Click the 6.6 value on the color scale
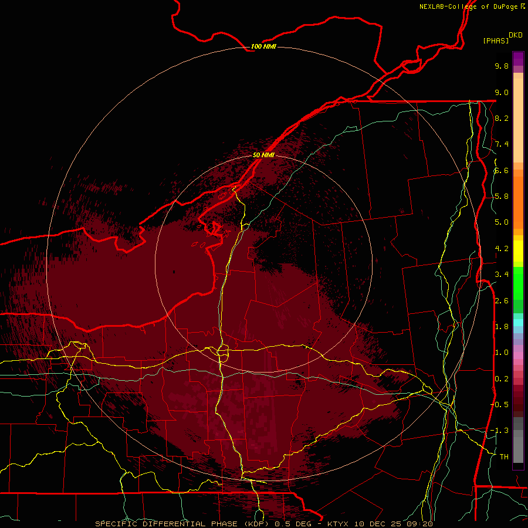The image size is (528, 528). 502,170
